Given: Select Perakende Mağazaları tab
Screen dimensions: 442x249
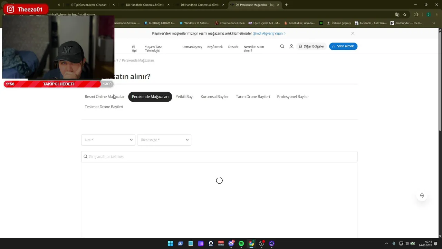Looking at the screenshot, I should (x=150, y=97).
